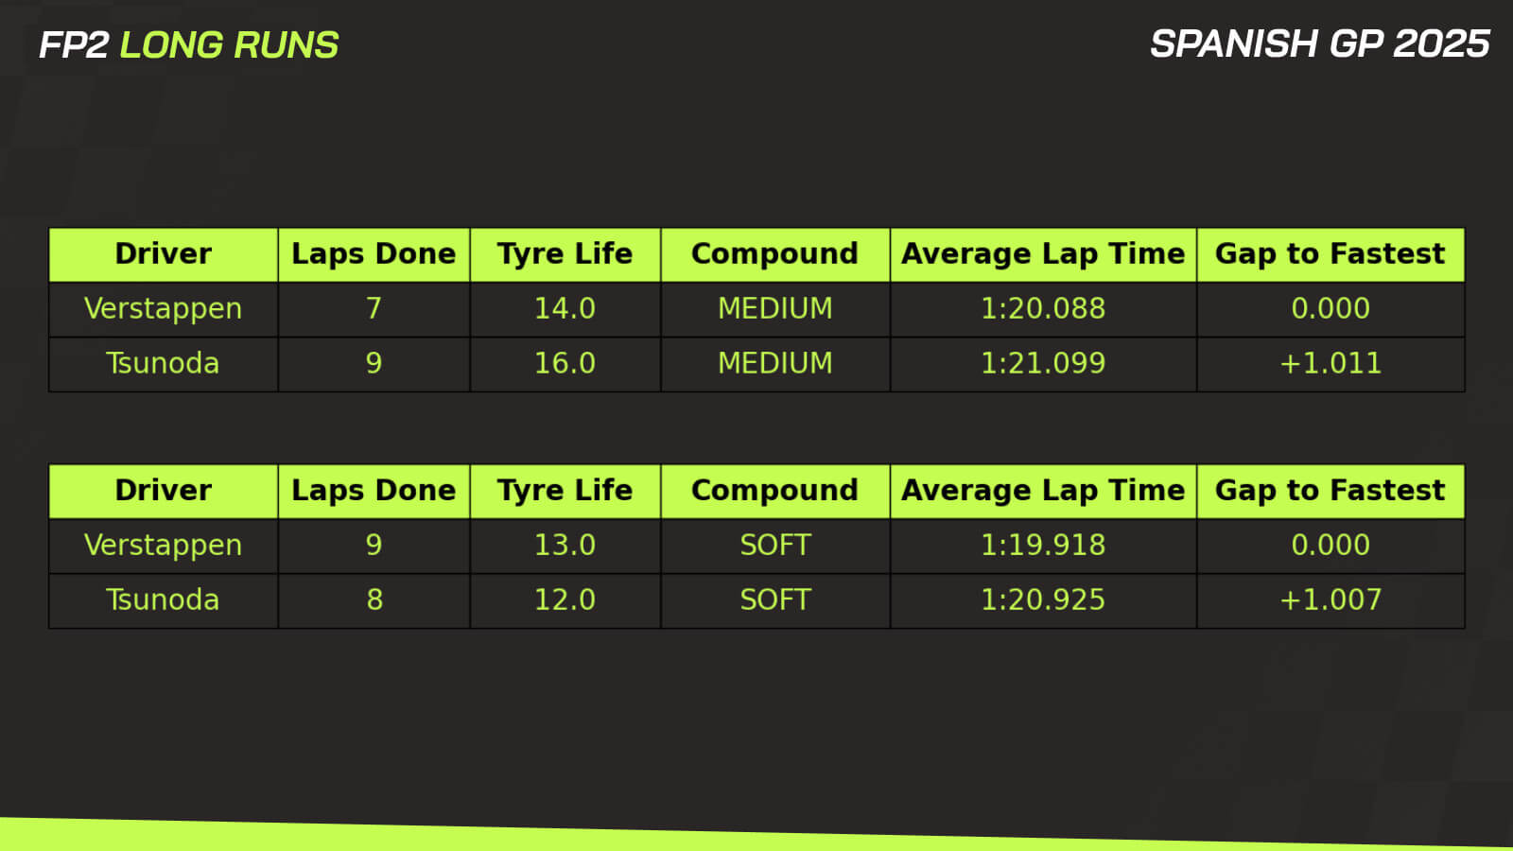
Task: Click the +1.007 gap value
Action: [1330, 600]
